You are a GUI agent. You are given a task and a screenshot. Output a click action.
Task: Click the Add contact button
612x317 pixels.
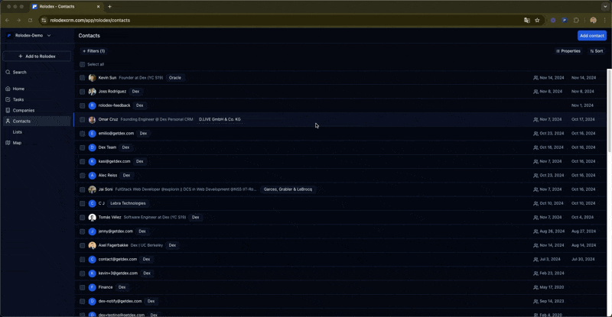pos(591,35)
